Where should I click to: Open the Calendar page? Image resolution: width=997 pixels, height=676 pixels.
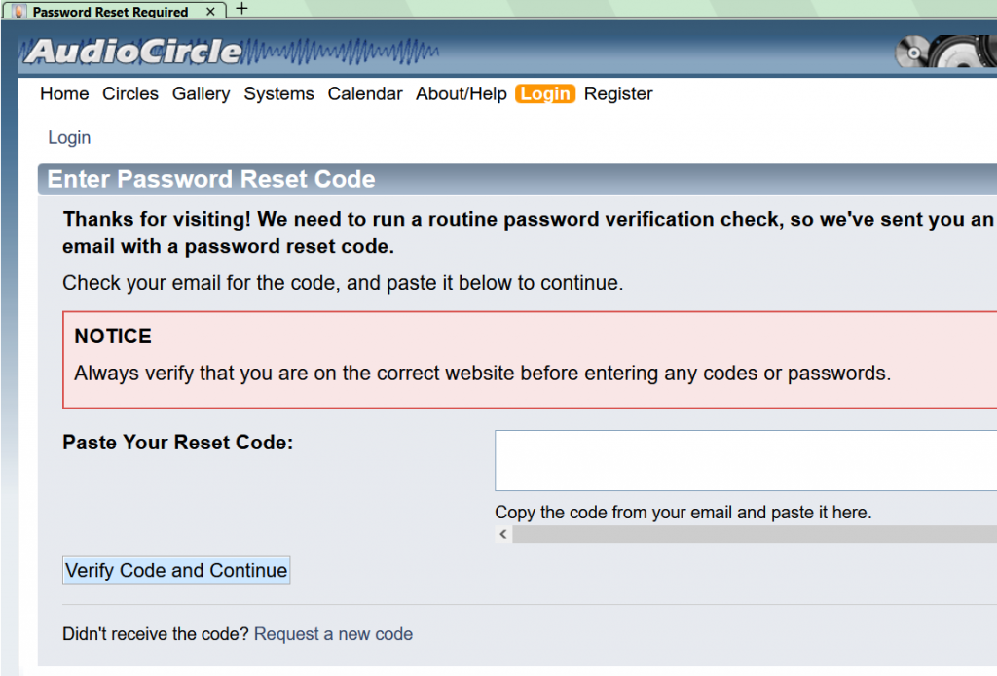click(365, 93)
